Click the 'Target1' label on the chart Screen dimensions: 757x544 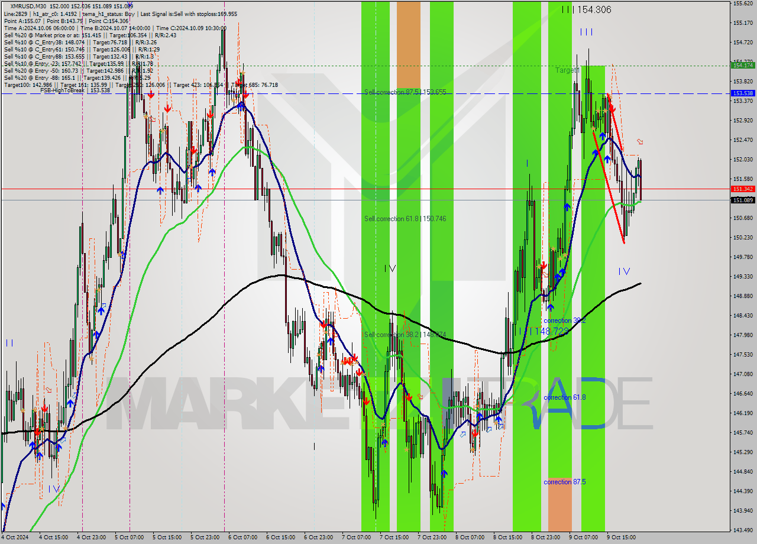tap(567, 70)
